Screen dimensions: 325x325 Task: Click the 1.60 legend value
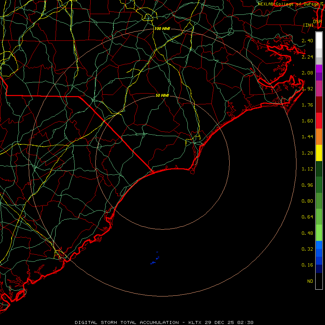[x=307, y=121]
